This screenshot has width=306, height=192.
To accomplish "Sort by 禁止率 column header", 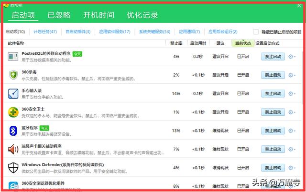I will pyautogui.click(x=176, y=43).
